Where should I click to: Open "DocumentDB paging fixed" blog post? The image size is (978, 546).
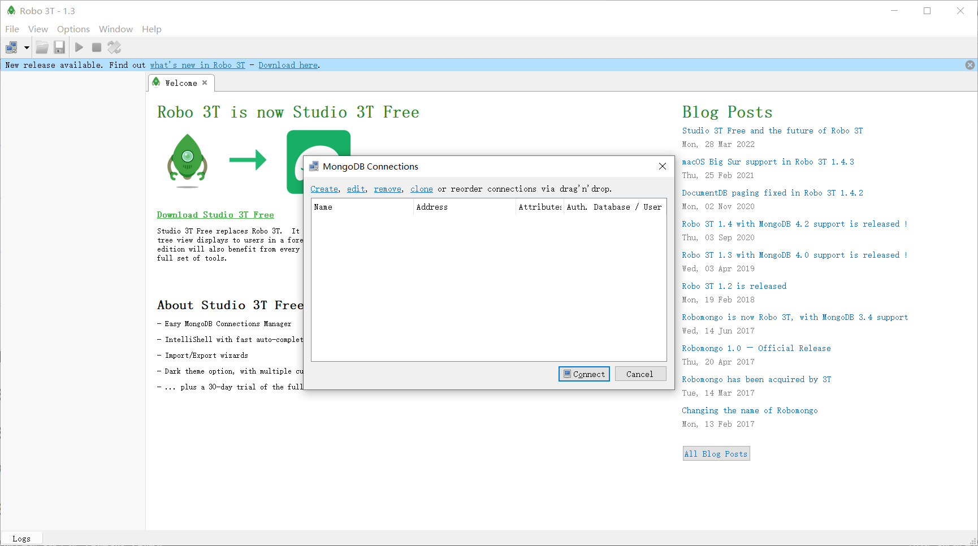pos(772,193)
